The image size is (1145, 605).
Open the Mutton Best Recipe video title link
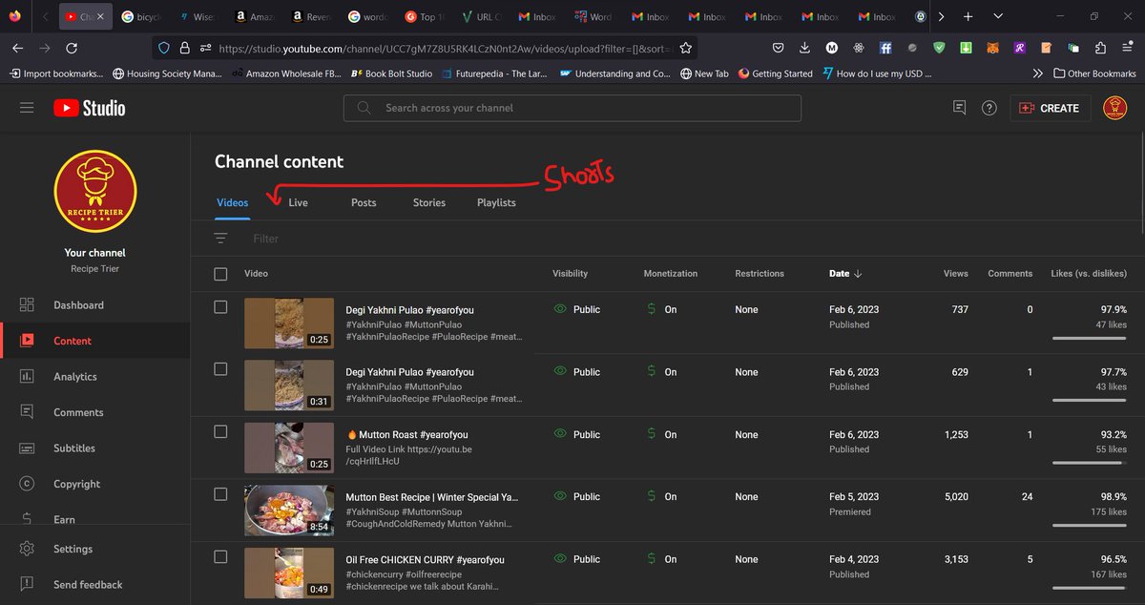pyautogui.click(x=431, y=497)
